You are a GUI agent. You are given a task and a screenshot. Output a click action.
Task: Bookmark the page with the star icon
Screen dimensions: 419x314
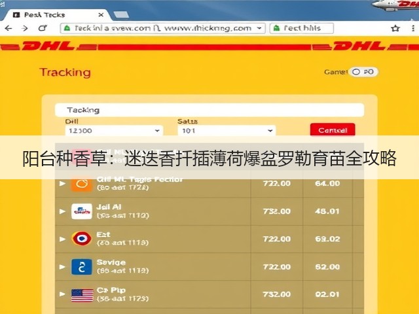[x=395, y=28]
